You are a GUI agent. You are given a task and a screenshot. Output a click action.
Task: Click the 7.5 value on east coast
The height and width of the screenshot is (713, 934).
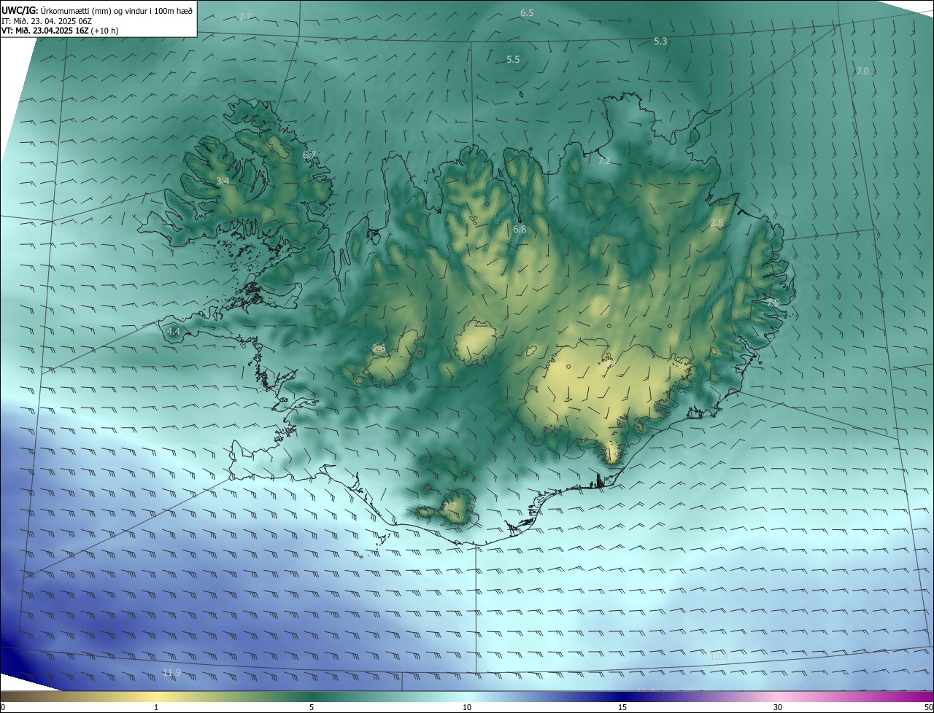772,302
